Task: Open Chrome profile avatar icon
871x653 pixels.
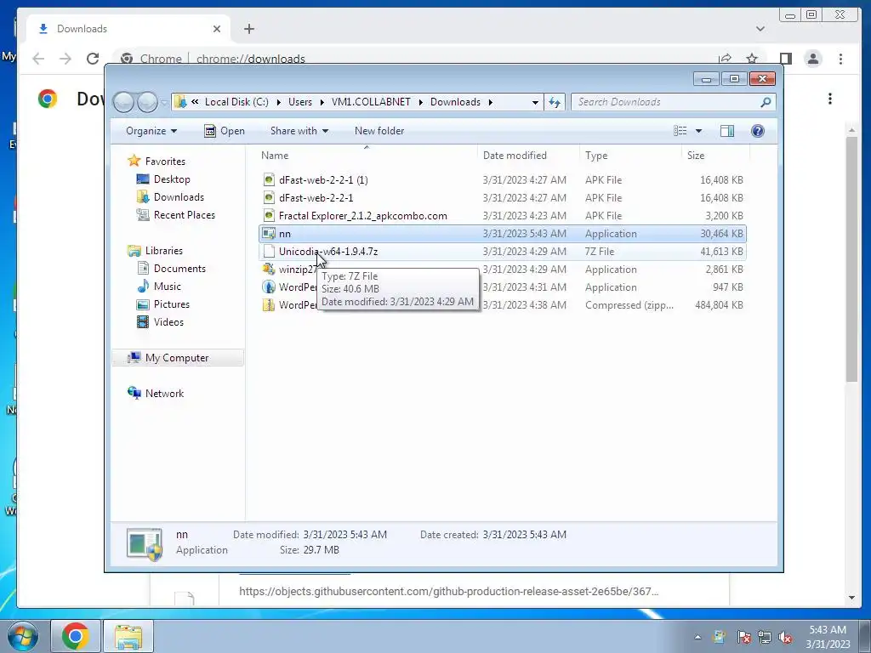Action: [x=812, y=59]
